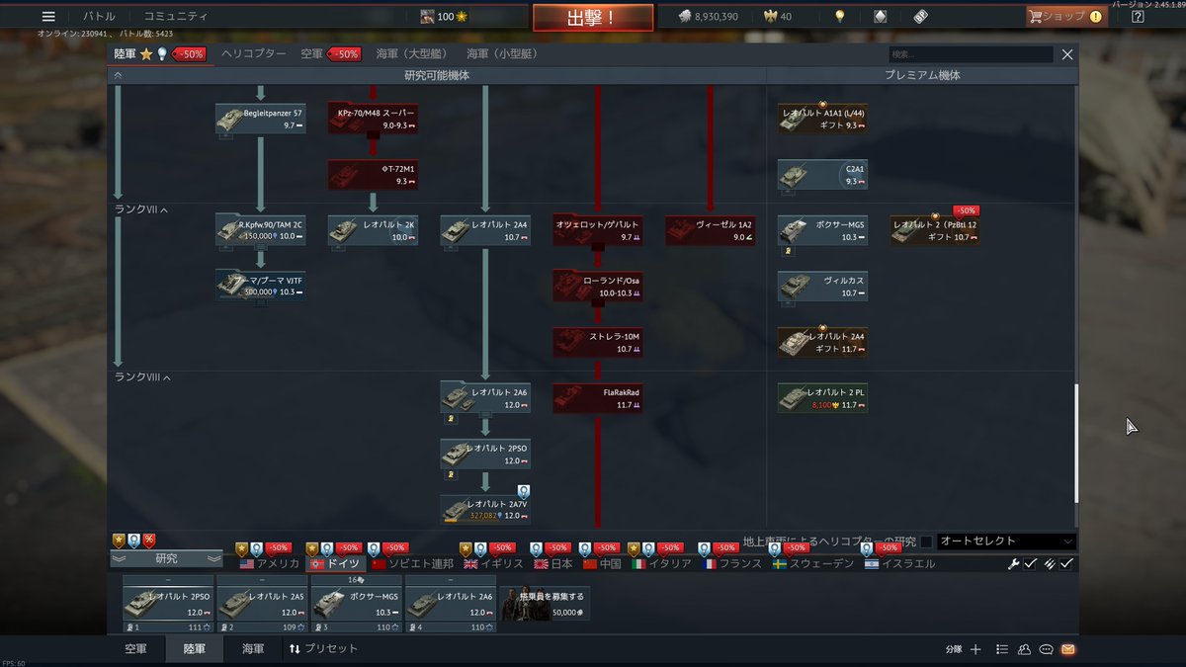1186x667 pixels.
Task: Switch to the ヘリコプター tab
Action: click(254, 54)
